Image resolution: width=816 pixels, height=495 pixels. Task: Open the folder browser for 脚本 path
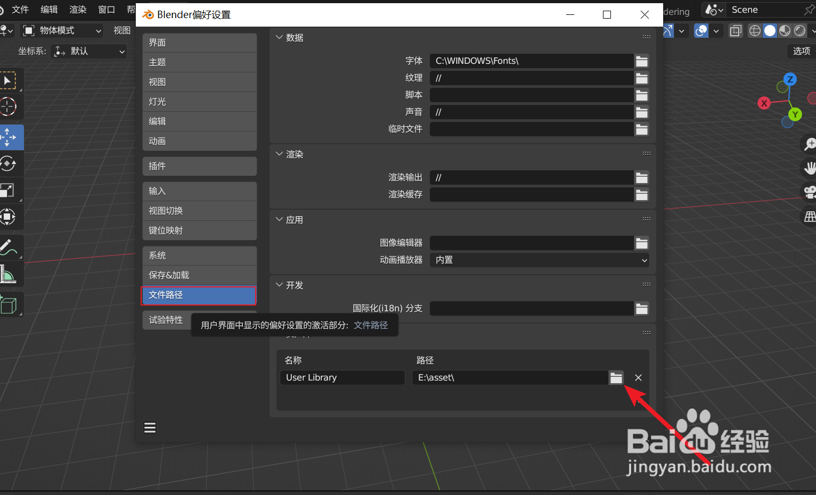pos(642,95)
